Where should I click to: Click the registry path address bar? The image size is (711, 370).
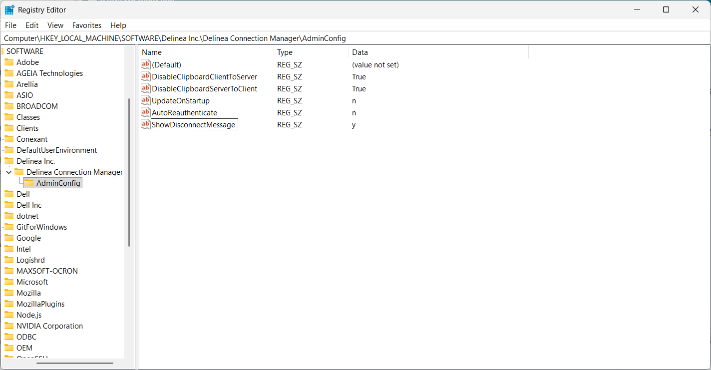(x=350, y=38)
